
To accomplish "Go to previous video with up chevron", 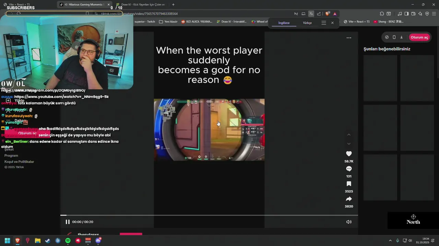I will pos(349,135).
